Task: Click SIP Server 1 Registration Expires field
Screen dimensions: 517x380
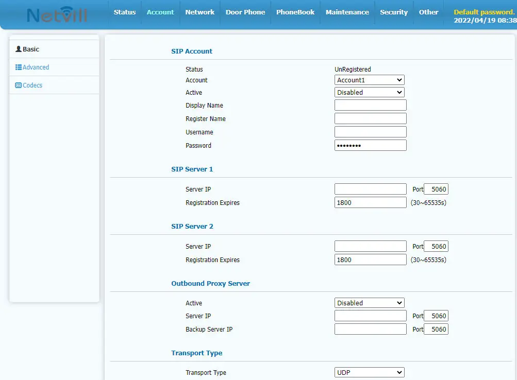Action: click(370, 202)
